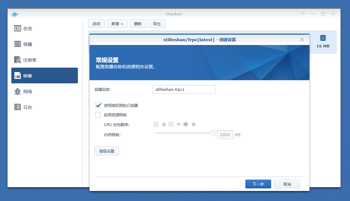Click the 导出 button
Image resolution: width=350 pixels, height=201 pixels.
(x=157, y=24)
